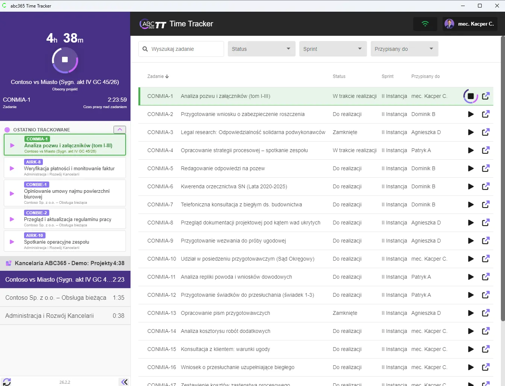Select row text 'Analiza kosztorysu robót dodatkowych'
505x386 pixels.
pyautogui.click(x=226, y=331)
